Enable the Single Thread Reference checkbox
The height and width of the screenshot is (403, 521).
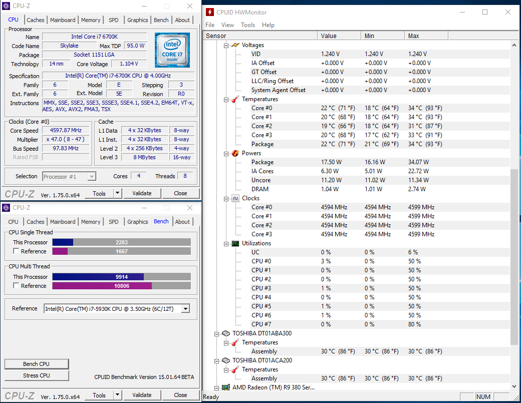coord(16,251)
